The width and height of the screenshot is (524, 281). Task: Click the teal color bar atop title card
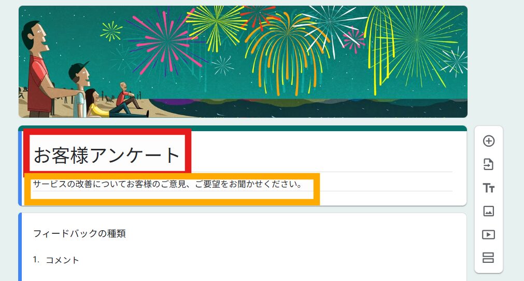[x=243, y=128]
